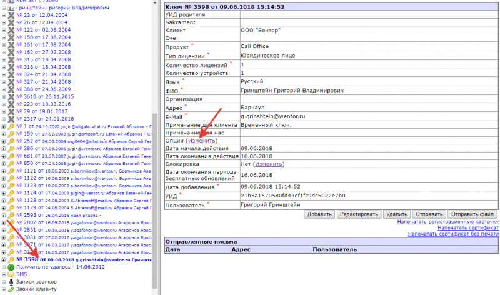Click the Редактировать button

[x=359, y=214]
